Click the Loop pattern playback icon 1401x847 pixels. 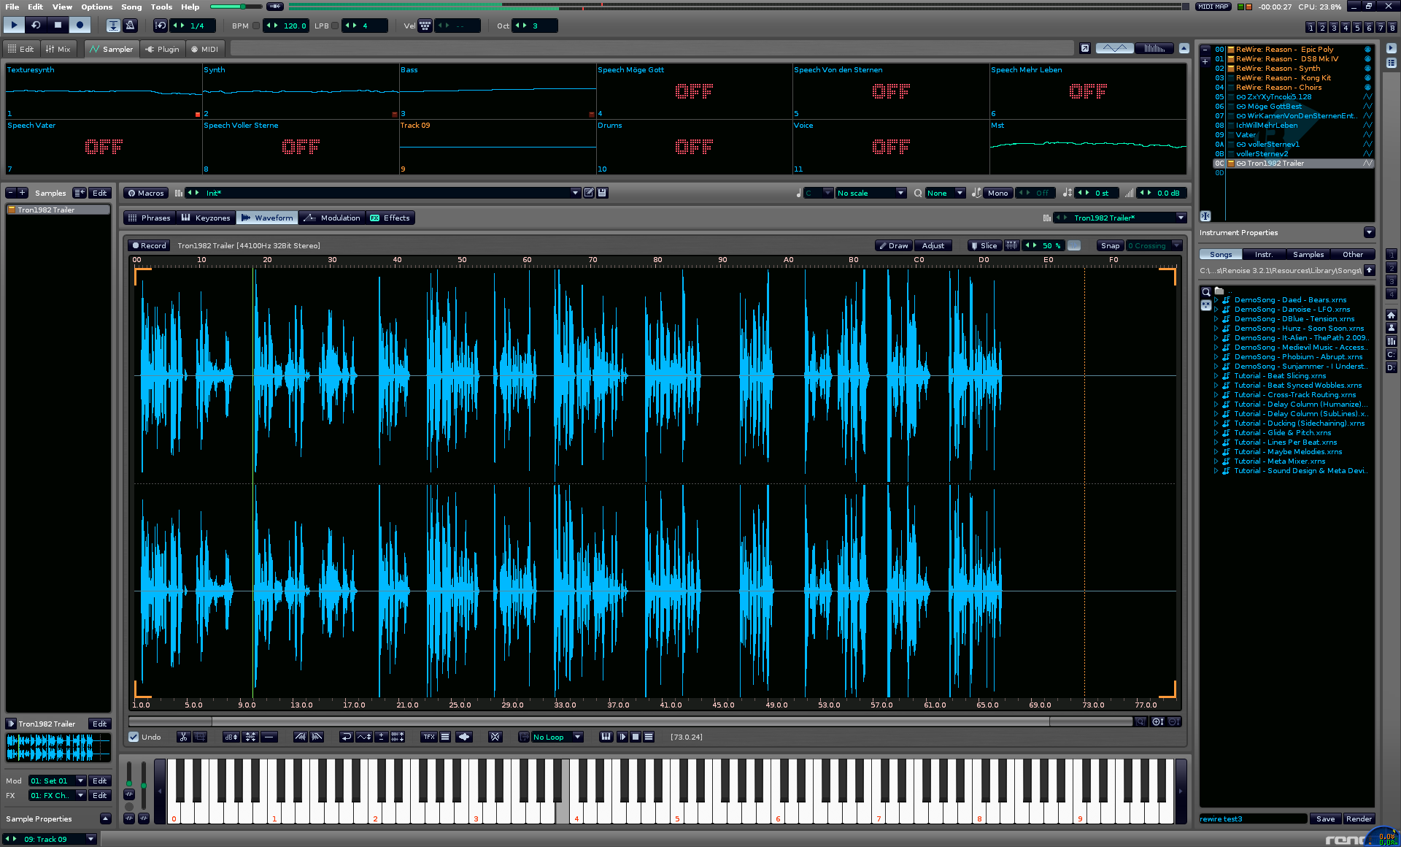[36, 26]
